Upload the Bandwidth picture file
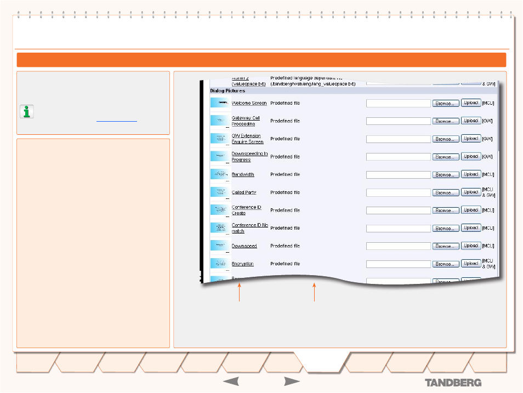The width and height of the screenshot is (523, 393). click(471, 174)
